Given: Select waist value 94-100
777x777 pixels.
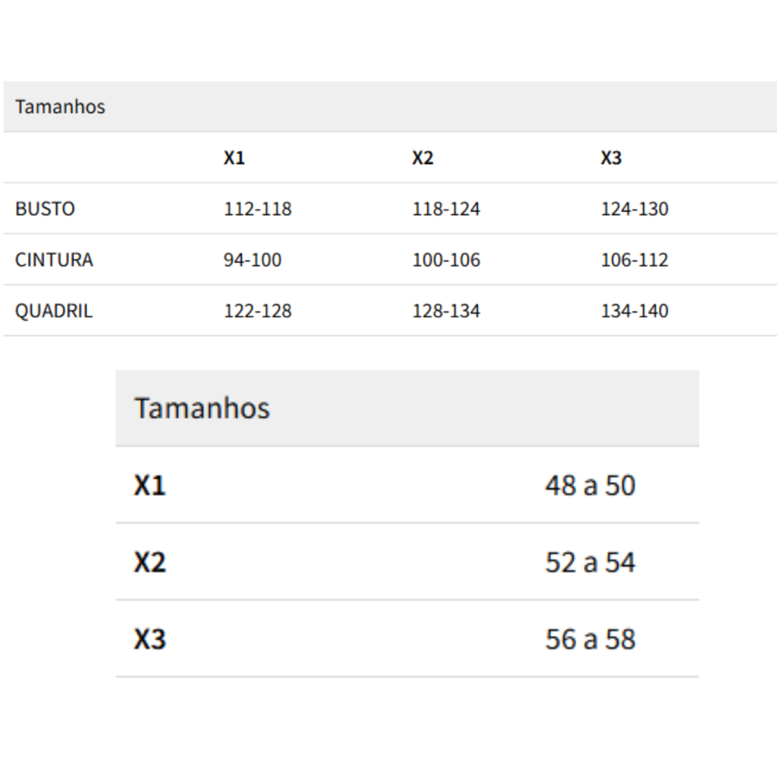Looking at the screenshot, I should pos(253,260).
